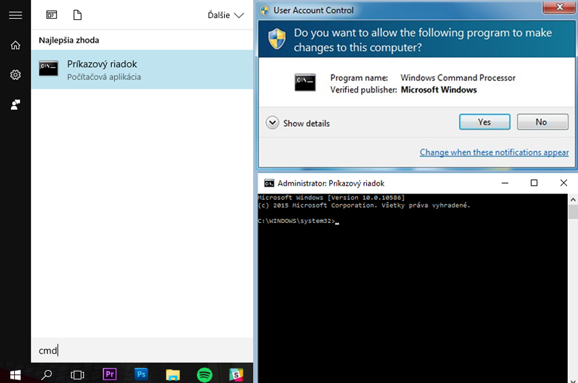Screen dimensions: 578x383
Task: Click the cmd search input field
Action: point(142,350)
